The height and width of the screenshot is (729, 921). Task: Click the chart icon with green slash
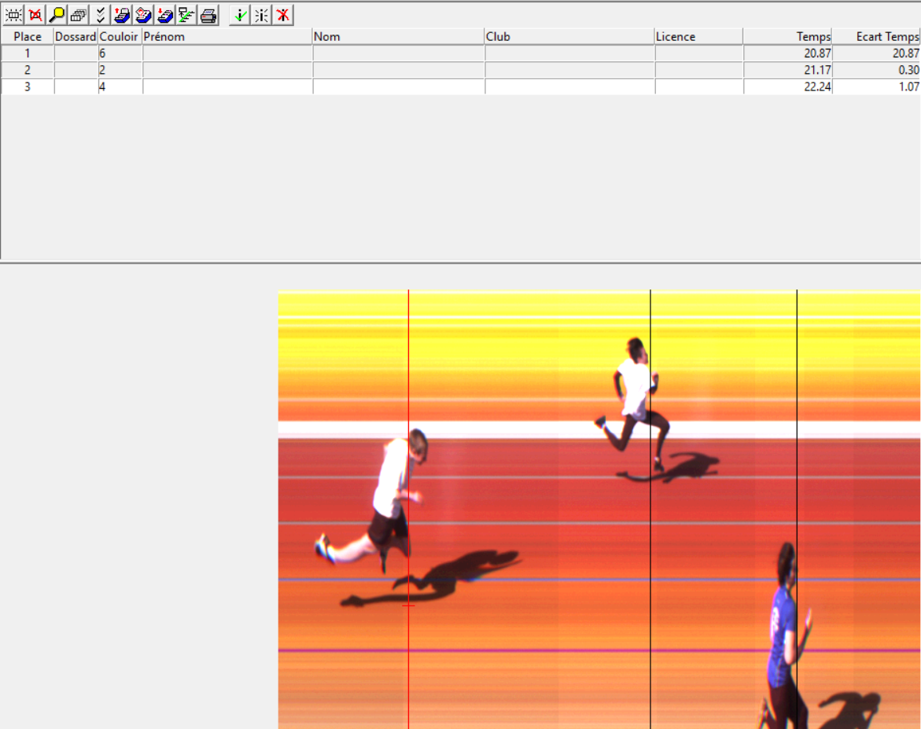click(186, 15)
